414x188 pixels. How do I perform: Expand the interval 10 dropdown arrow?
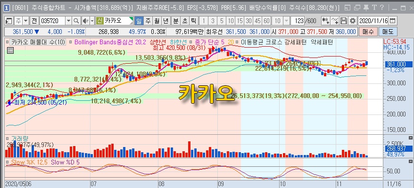coord(286,21)
